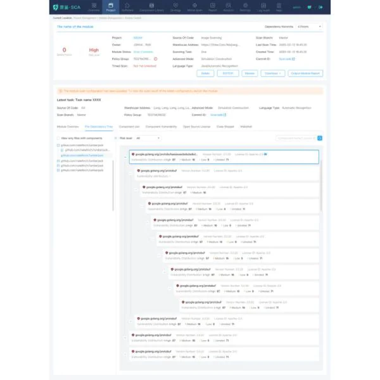Image resolution: width=380 pixels, height=380 pixels.
Task: Enable 'View only files with components' checkbox
Action: pyautogui.click(x=58, y=137)
